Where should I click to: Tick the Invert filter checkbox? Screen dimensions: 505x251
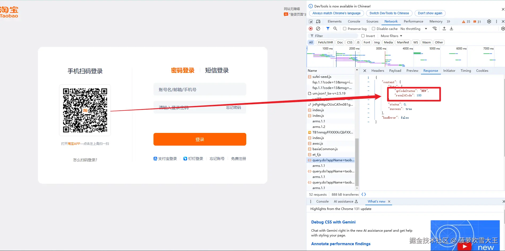tap(363, 36)
